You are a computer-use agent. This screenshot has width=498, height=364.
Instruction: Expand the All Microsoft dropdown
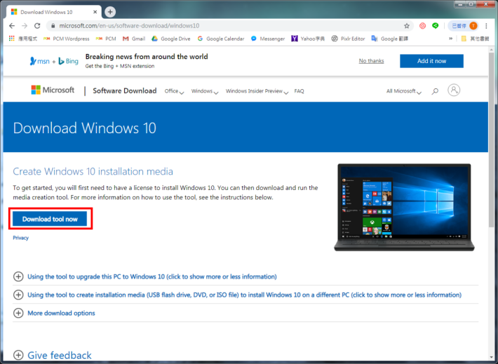404,91
